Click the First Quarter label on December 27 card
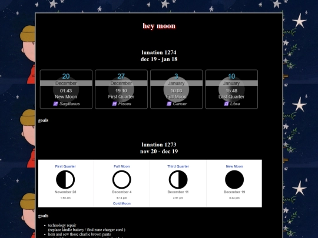The image size is (318, 238). (121, 97)
